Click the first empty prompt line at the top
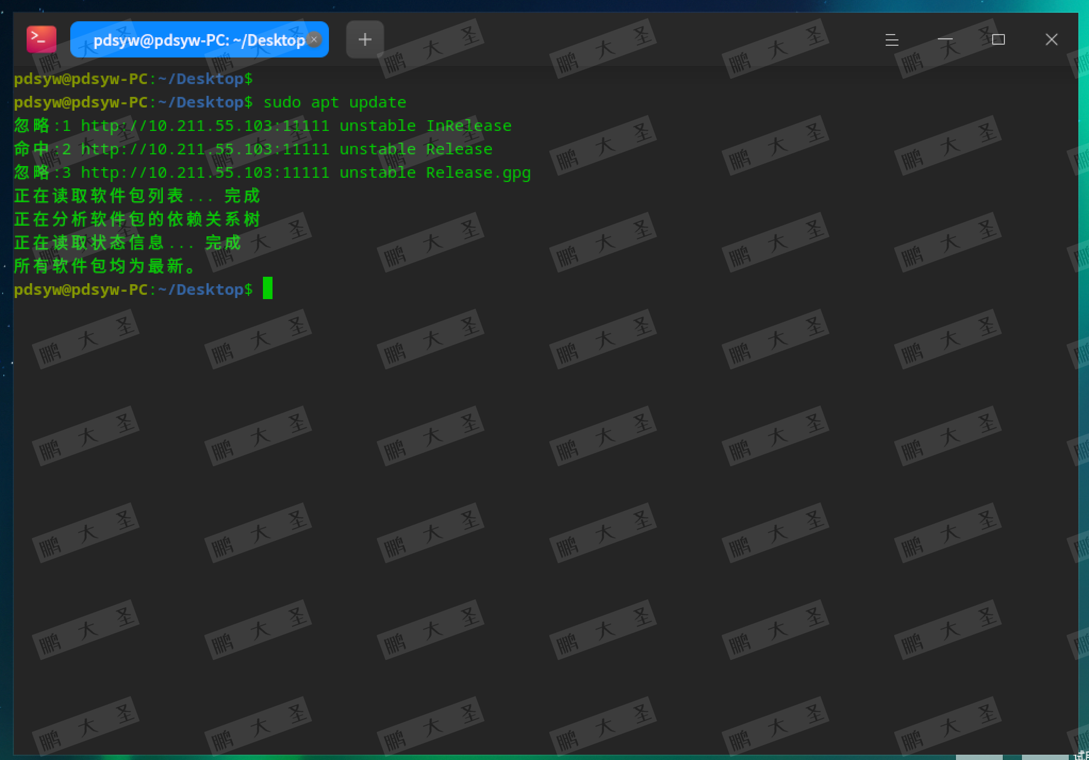Viewport: 1089px width, 760px height. coord(133,79)
